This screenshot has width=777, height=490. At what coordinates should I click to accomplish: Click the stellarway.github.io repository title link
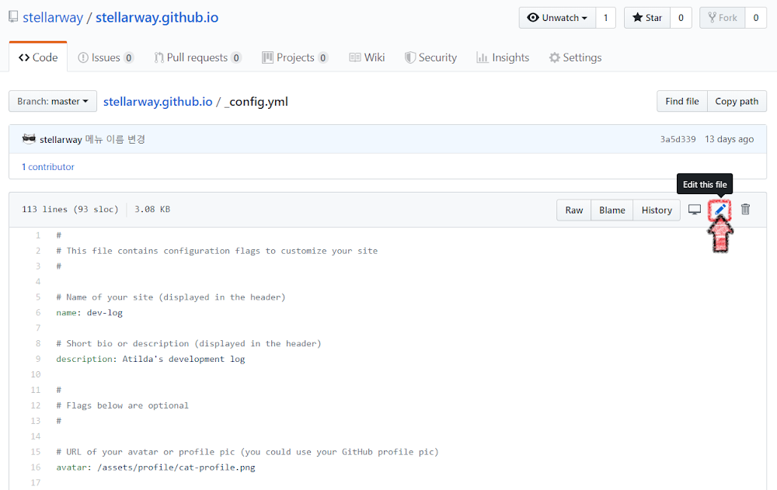click(x=157, y=17)
